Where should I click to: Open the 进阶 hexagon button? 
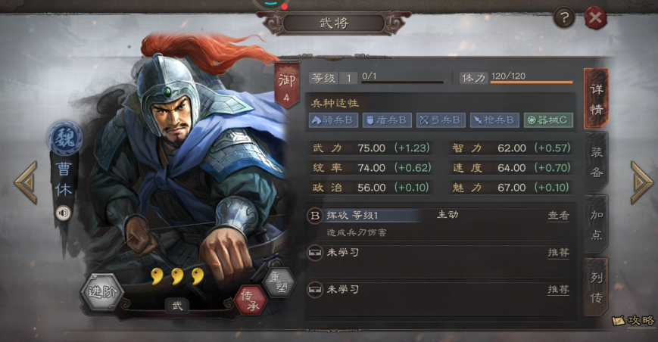coord(102,292)
